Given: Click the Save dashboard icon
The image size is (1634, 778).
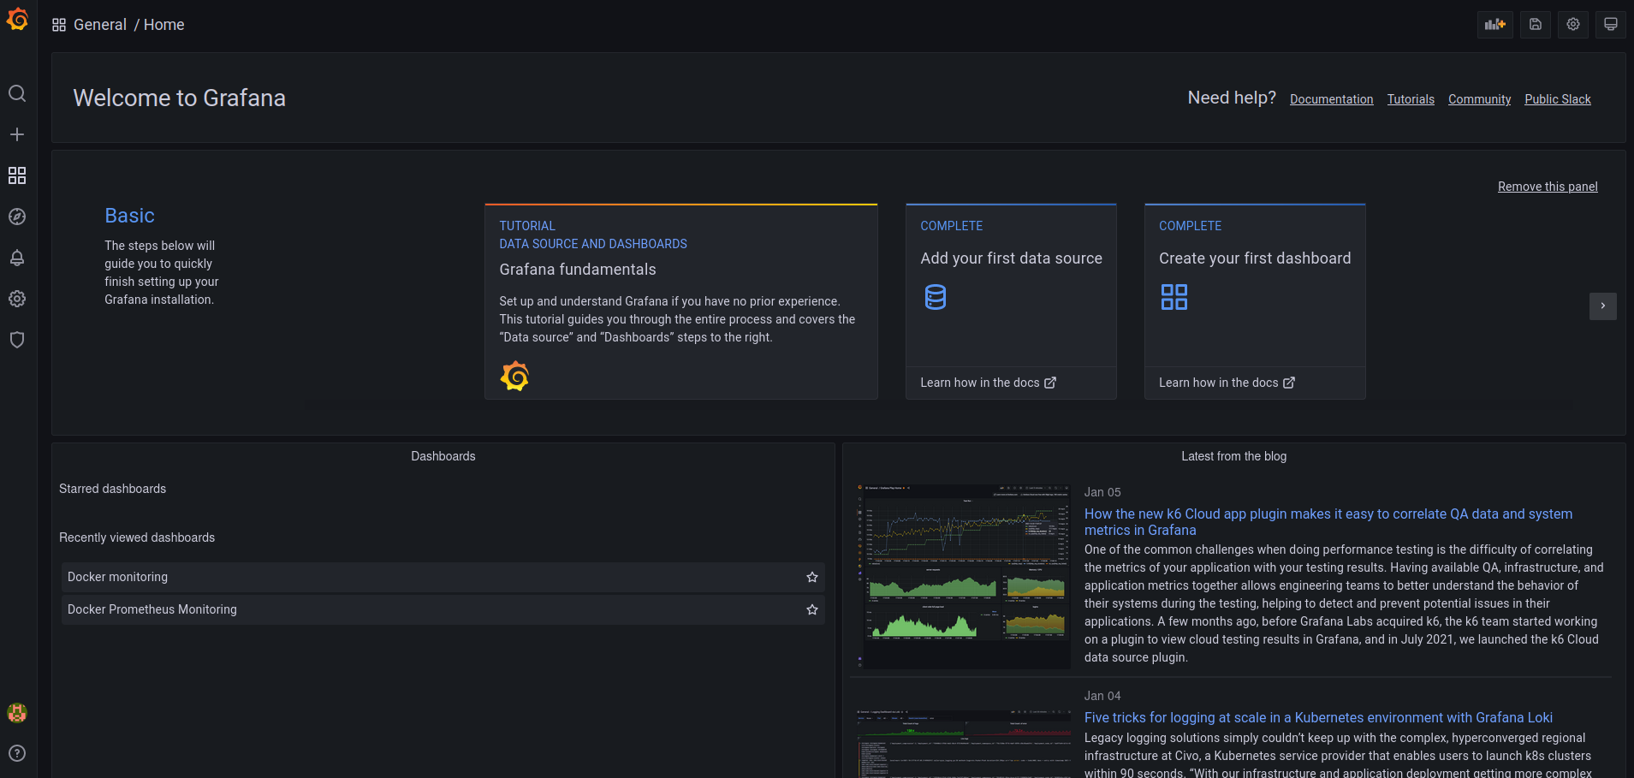Looking at the screenshot, I should coord(1536,24).
